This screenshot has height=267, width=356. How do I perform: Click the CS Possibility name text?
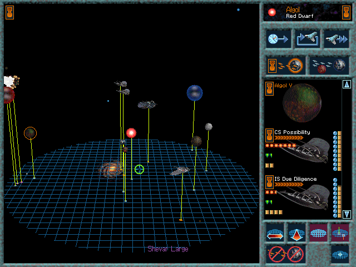click(x=292, y=132)
